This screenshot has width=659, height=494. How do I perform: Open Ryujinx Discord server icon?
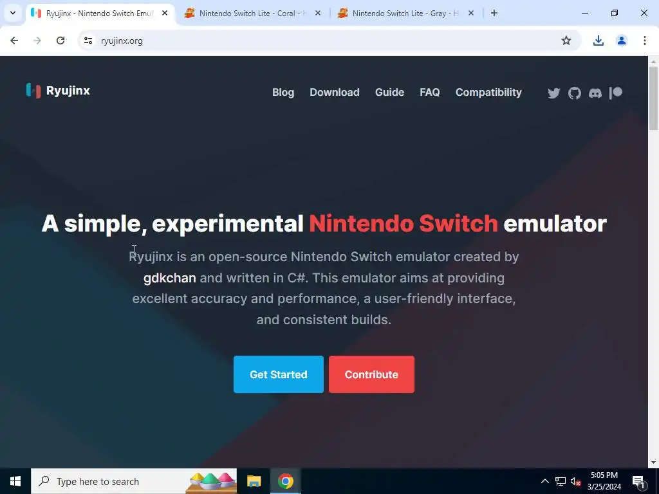tap(595, 93)
